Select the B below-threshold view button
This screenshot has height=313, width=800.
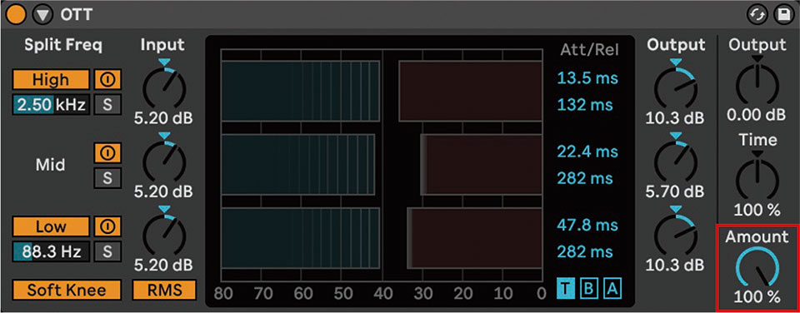tap(588, 290)
